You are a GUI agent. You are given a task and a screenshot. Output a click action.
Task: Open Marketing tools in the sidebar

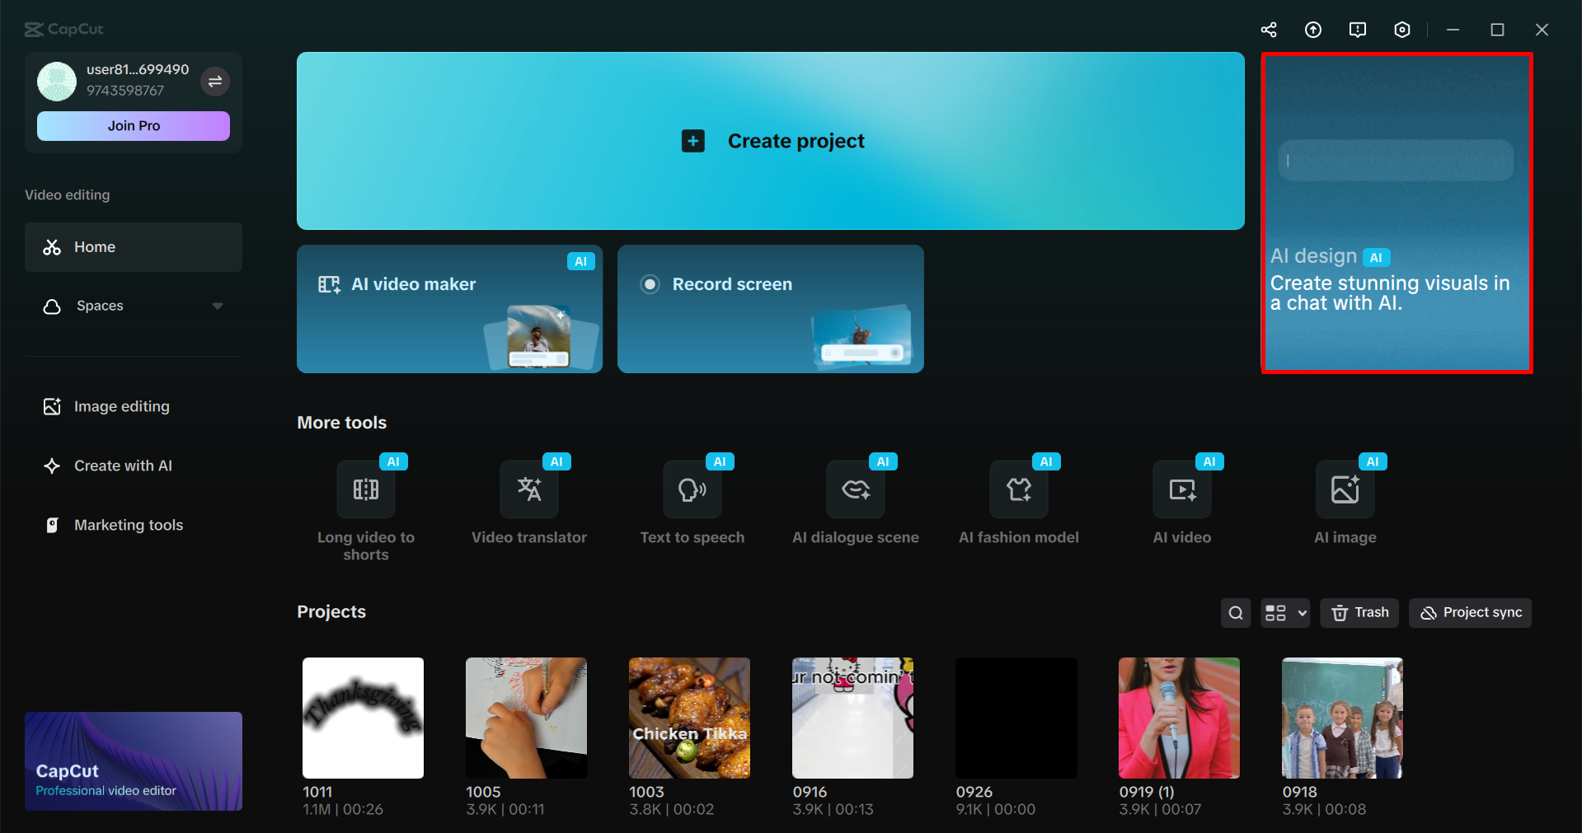point(134,525)
